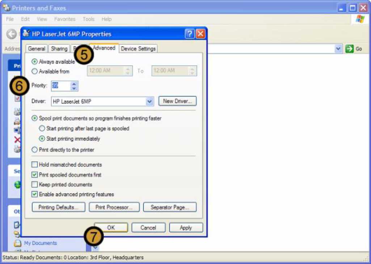Screen dimensions: 371x264
Task: Cancel the printer properties dialog
Action: click(148, 228)
